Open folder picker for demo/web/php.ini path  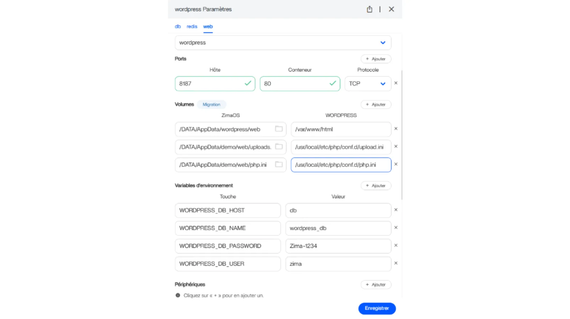[x=279, y=164]
